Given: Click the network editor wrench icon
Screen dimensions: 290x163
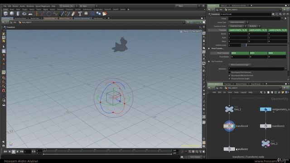Looking at the screenshot, I should pyautogui.click(x=261, y=92).
